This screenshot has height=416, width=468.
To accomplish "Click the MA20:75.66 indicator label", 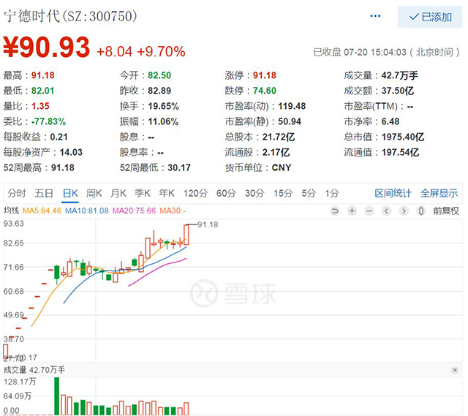I will pyautogui.click(x=134, y=211).
